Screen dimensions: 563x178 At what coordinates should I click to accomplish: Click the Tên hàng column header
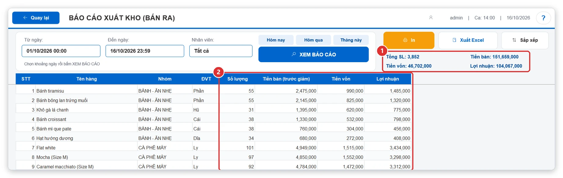(x=87, y=79)
